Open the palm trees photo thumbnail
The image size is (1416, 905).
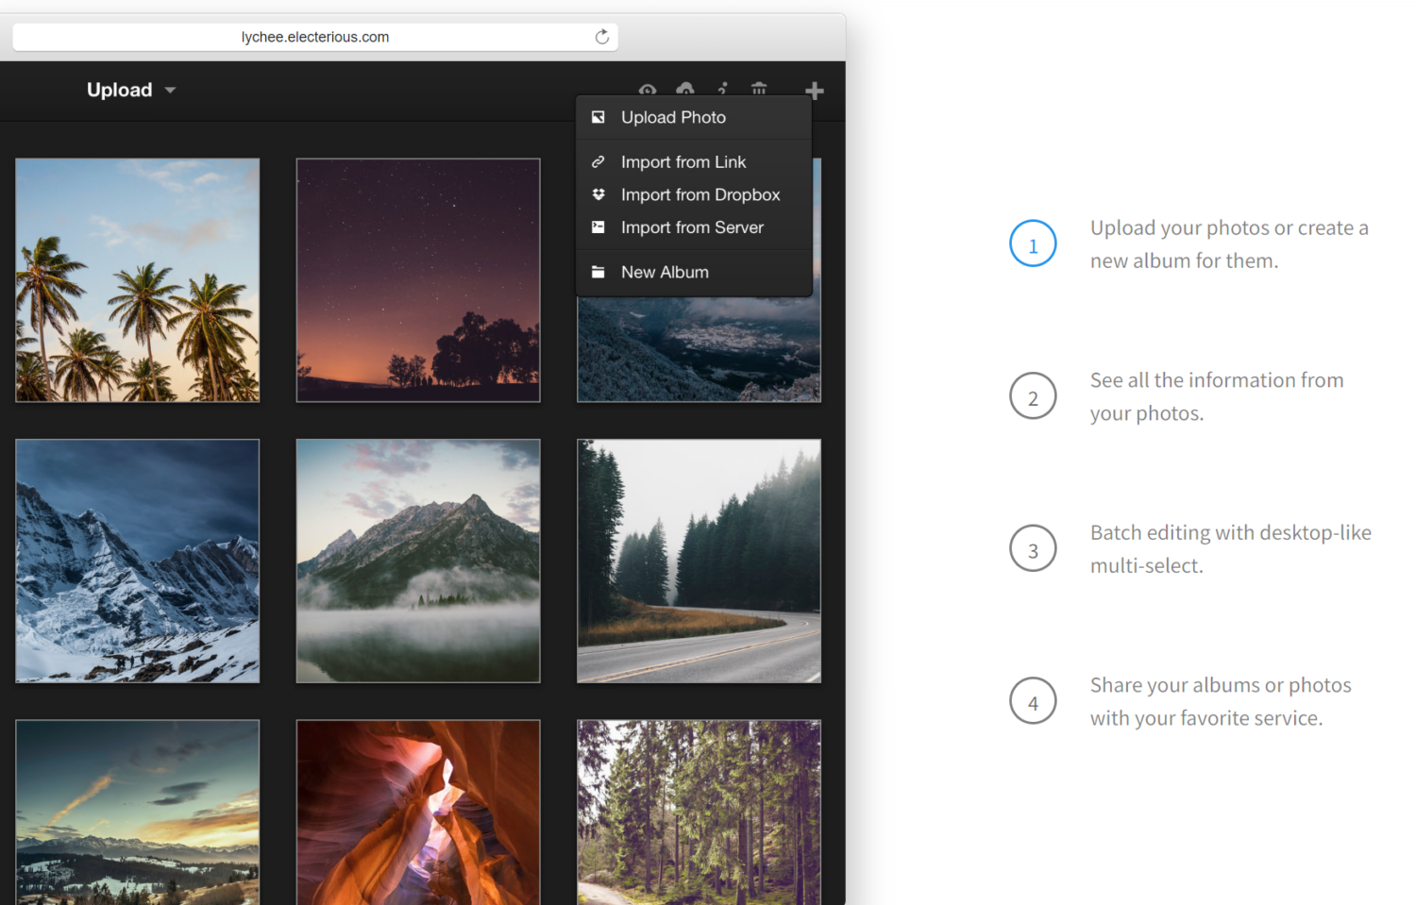tap(138, 280)
